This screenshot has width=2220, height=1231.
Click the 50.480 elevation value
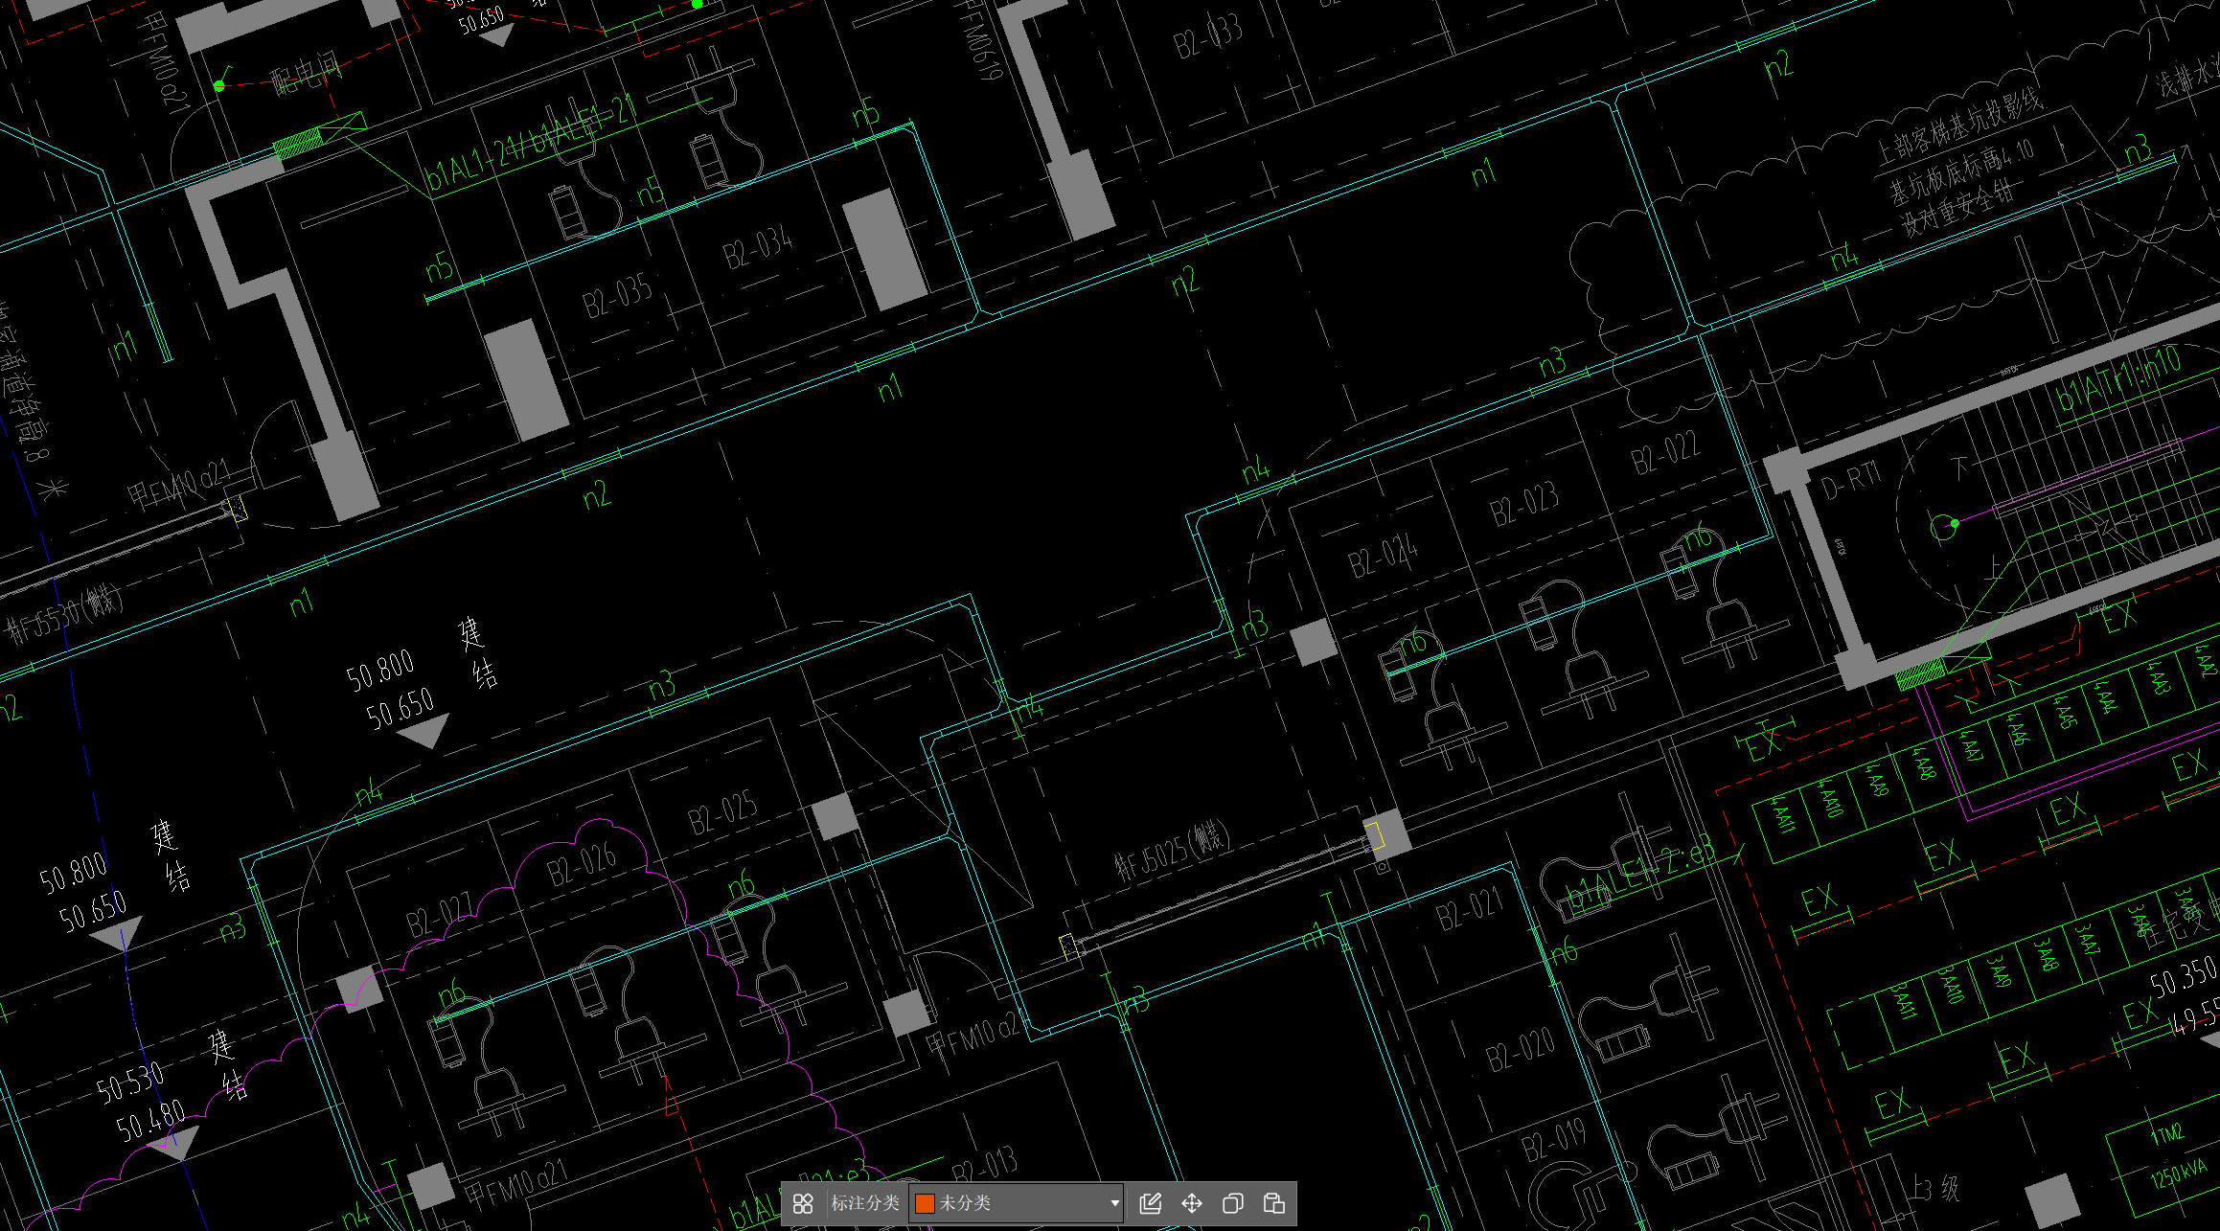150,1122
